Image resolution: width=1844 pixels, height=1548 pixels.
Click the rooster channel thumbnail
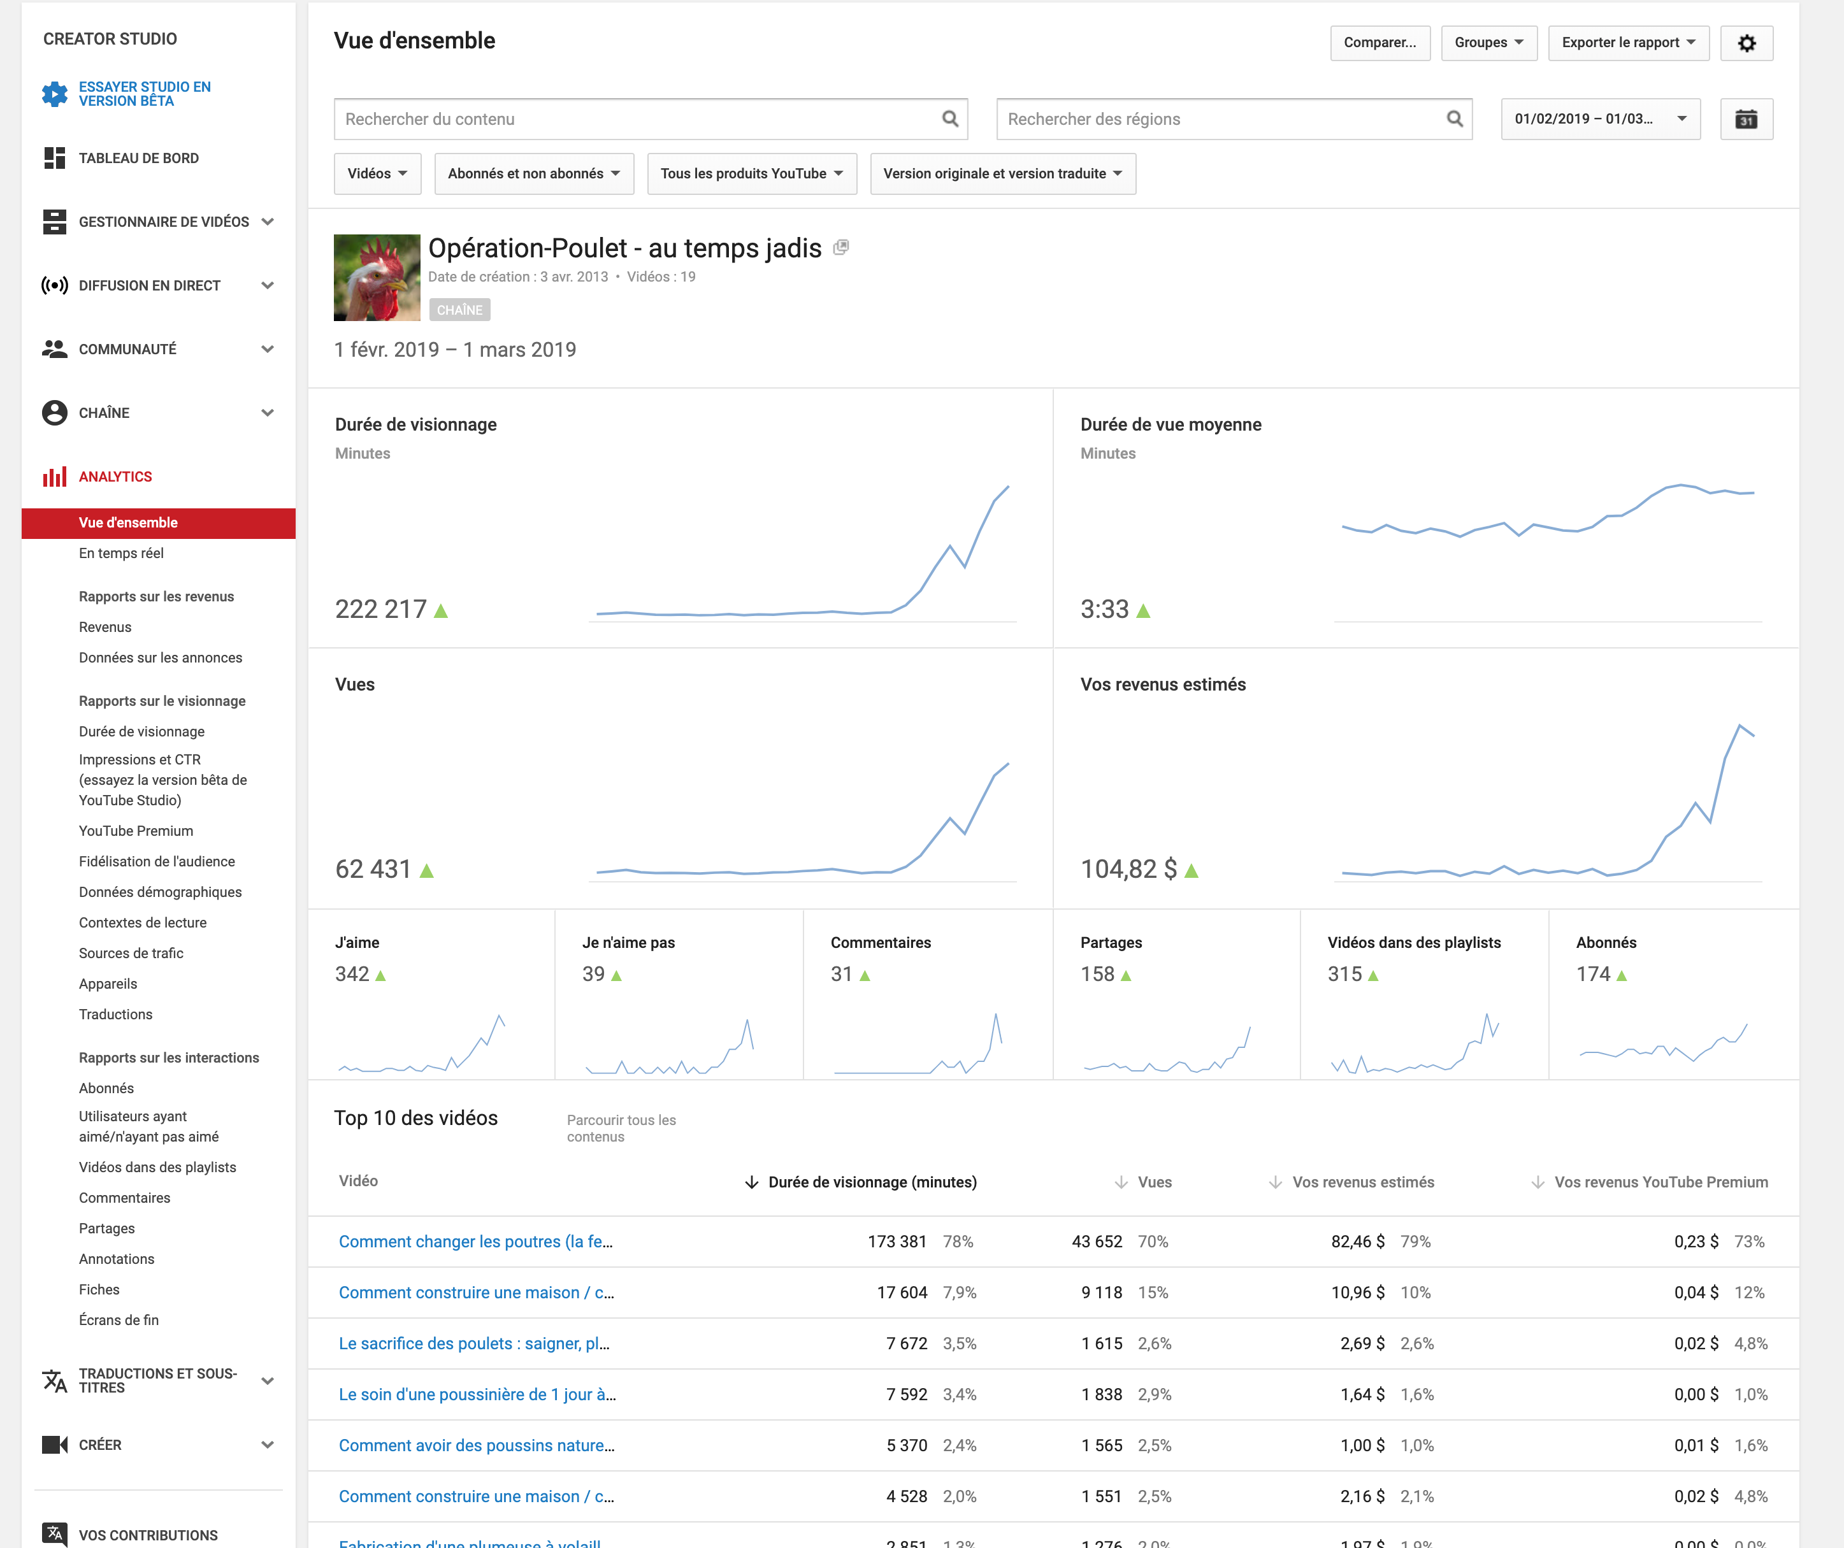tap(377, 278)
